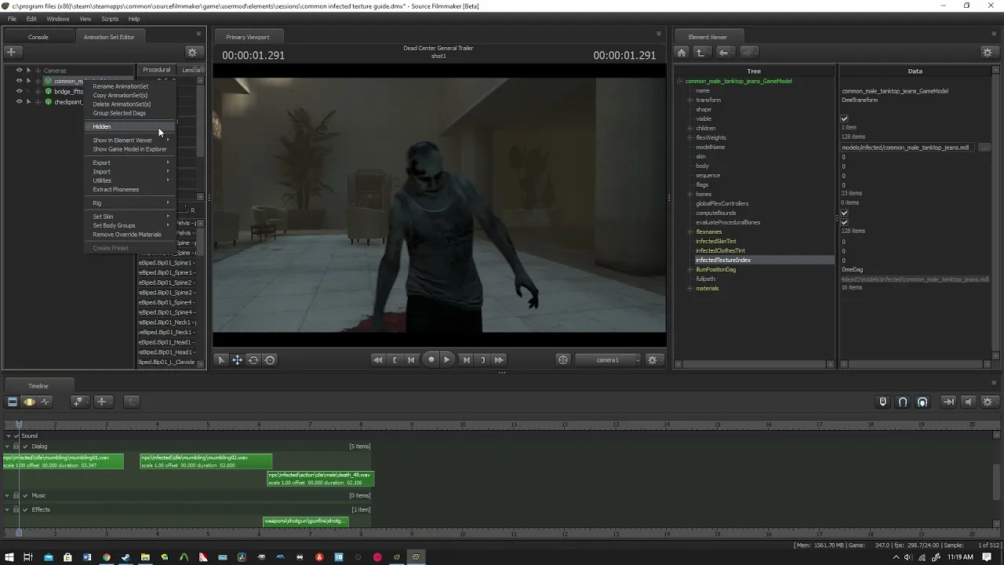Screen dimensions: 1004x565
Task: Click the Windows Start button
Action: 8,557
